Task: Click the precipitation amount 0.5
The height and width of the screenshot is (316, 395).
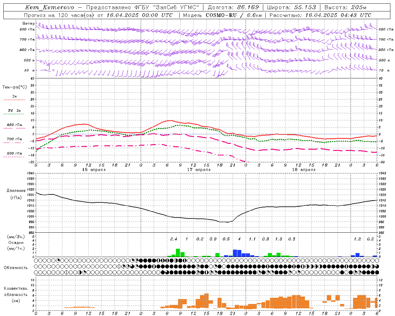Action: point(226,239)
